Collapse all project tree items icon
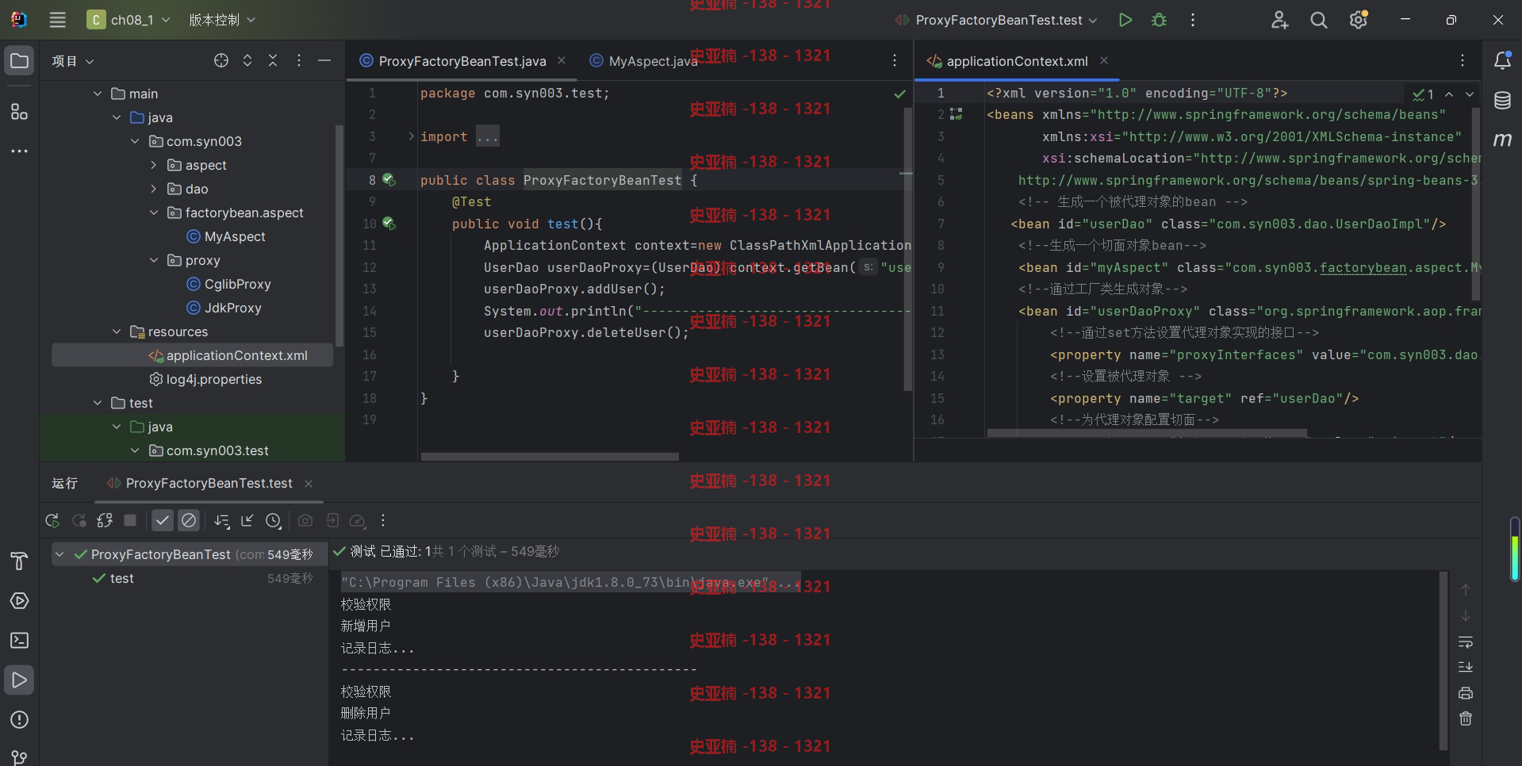Image resolution: width=1522 pixels, height=766 pixels. click(x=273, y=60)
